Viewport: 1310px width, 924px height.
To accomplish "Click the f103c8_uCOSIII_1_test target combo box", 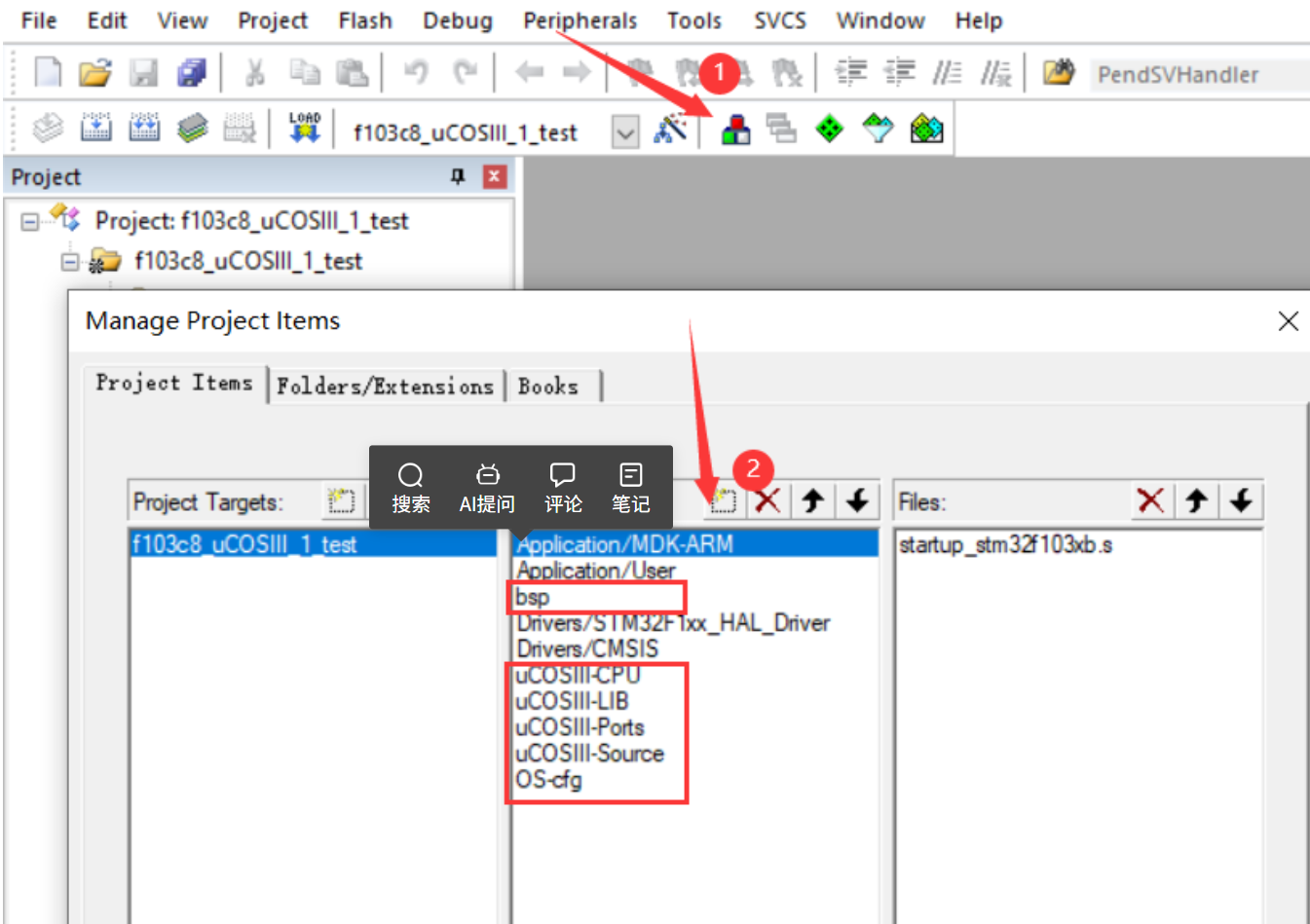I will pyautogui.click(x=493, y=131).
